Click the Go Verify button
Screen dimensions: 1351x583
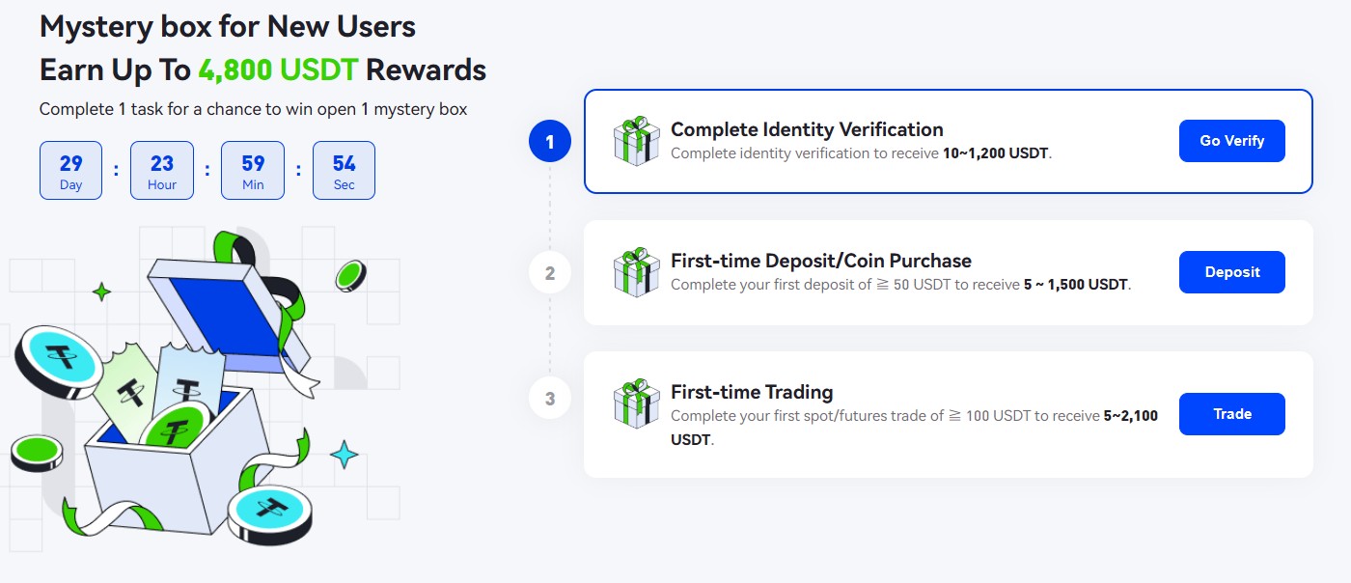click(1232, 141)
